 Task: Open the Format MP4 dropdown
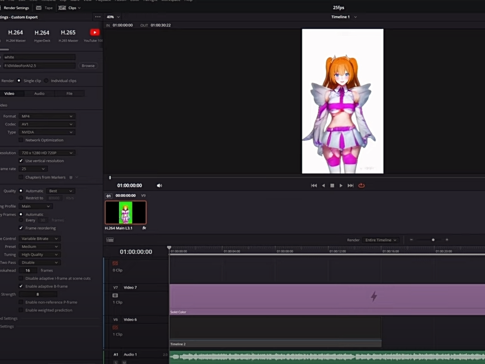pos(47,116)
